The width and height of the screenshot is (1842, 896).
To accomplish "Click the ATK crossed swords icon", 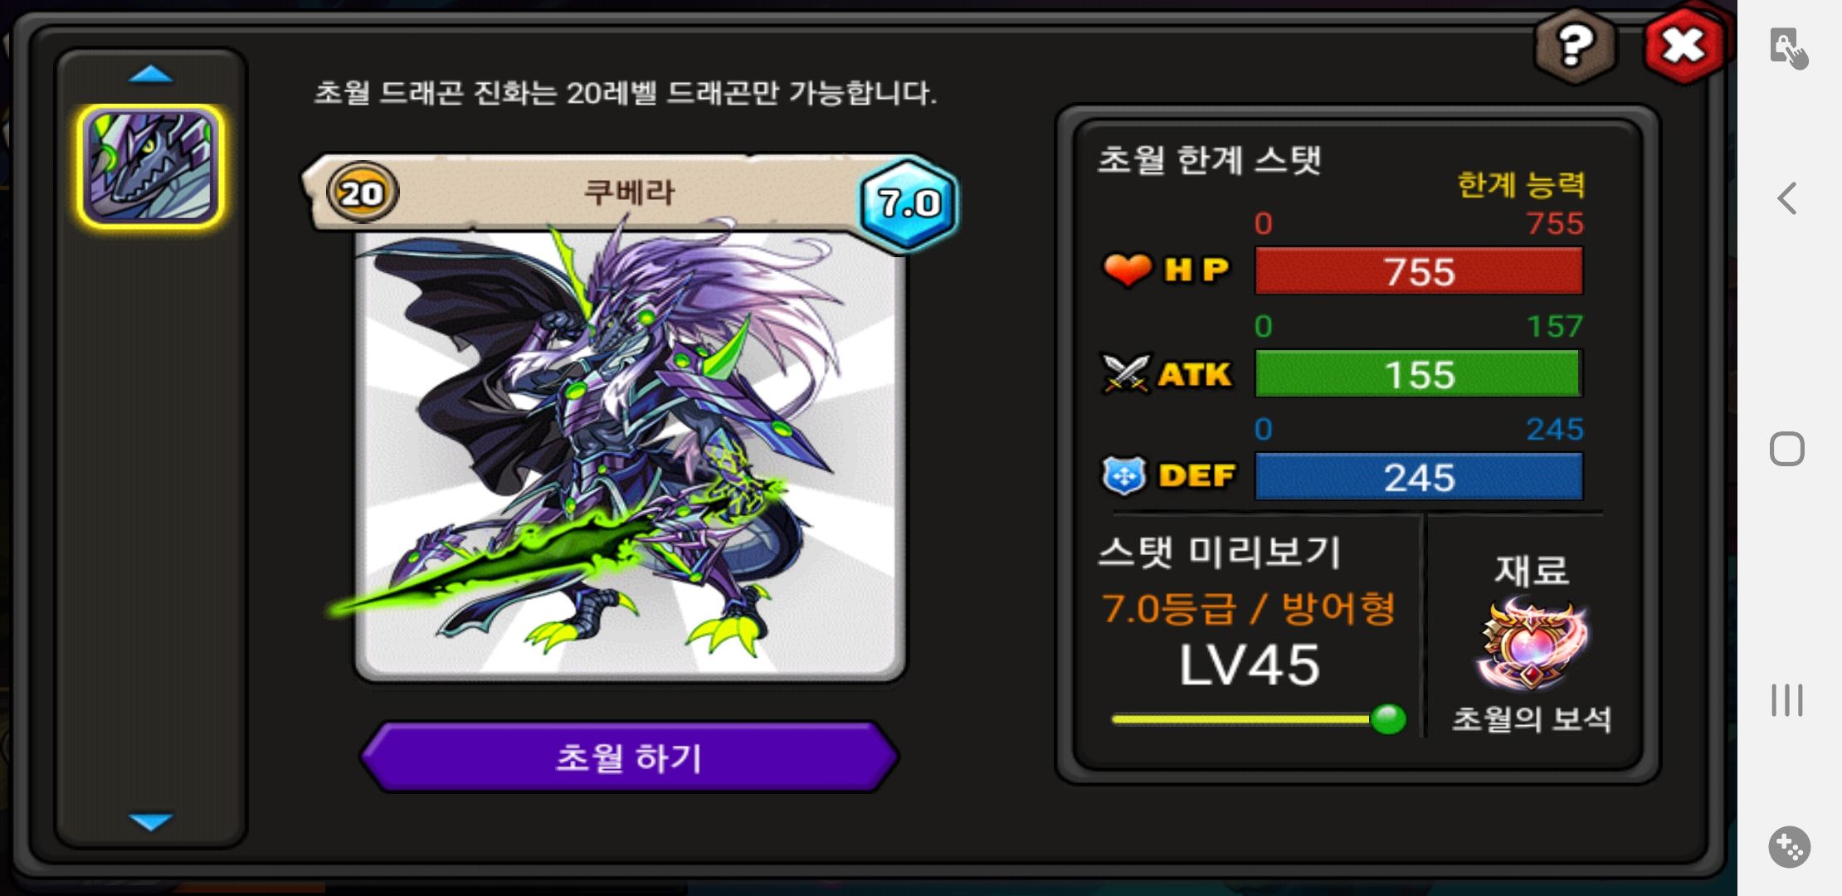I will (x=1125, y=373).
